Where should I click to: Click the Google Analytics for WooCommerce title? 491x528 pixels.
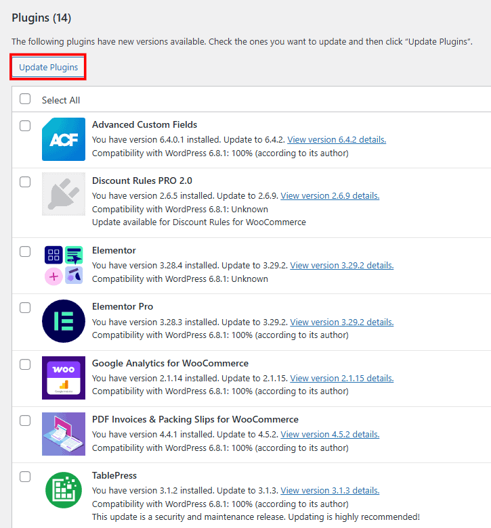click(170, 363)
